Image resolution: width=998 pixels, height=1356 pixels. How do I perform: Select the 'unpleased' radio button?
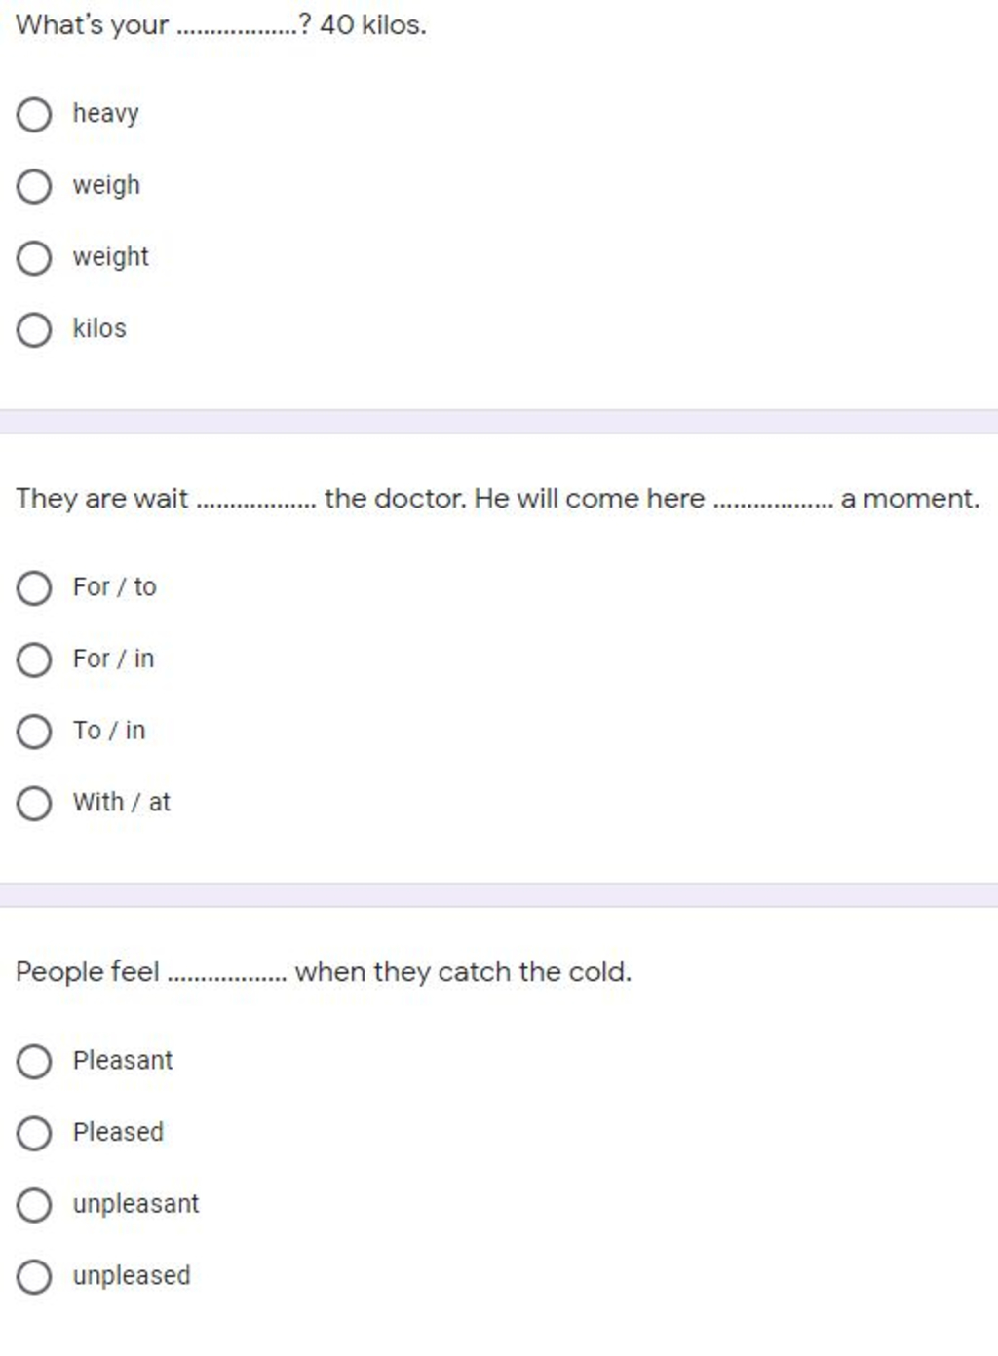pyautogui.click(x=34, y=1276)
